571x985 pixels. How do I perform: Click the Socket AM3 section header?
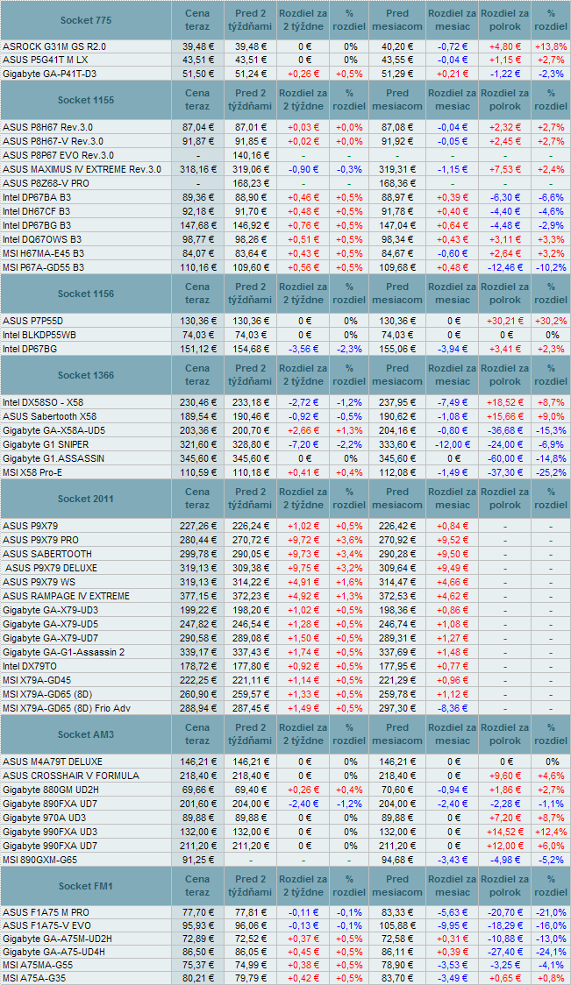[86, 734]
